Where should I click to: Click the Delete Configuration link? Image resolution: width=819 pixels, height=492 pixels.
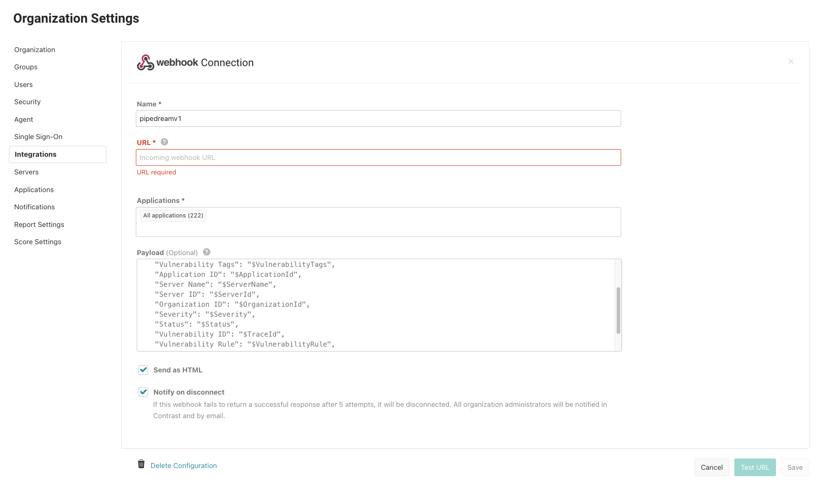coord(183,466)
